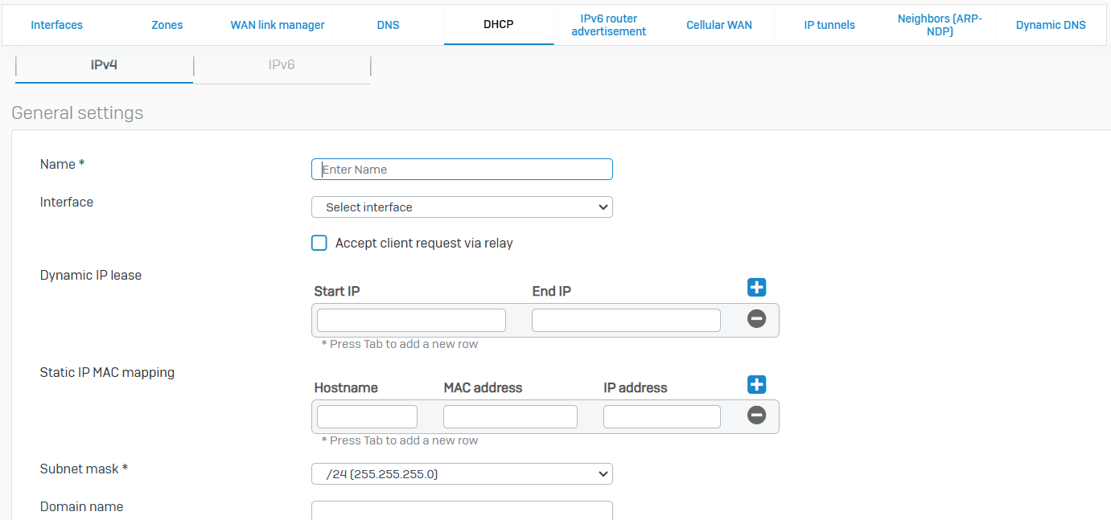Click the Name input field

pyautogui.click(x=462, y=170)
